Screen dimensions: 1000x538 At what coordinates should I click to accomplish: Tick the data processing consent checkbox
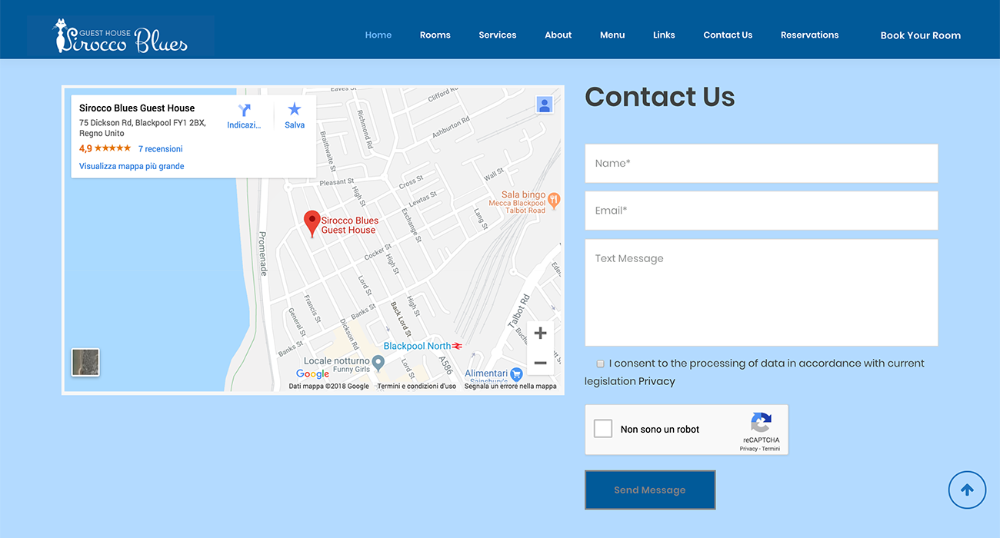600,364
